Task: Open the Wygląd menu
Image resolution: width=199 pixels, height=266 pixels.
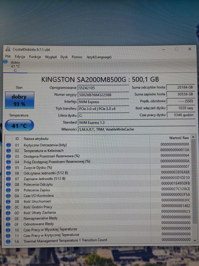Action: pos(51,57)
